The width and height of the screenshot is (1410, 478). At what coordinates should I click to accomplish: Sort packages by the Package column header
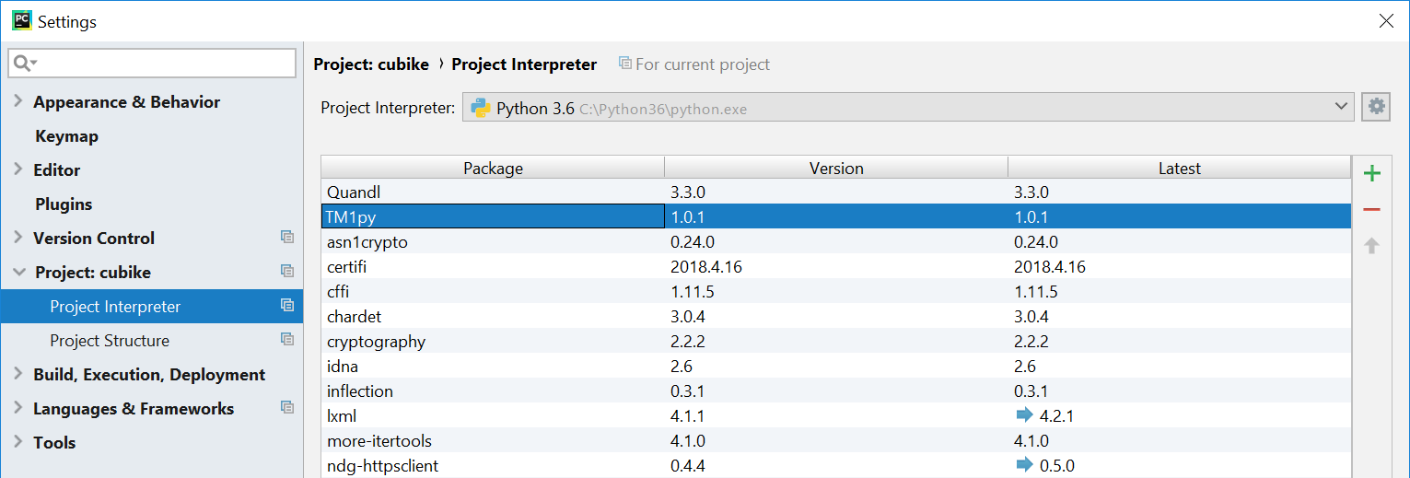(x=493, y=169)
